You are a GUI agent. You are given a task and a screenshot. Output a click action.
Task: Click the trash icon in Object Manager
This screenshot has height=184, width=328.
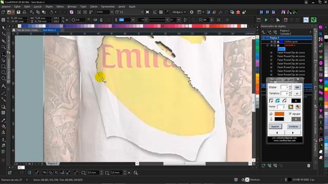pyautogui.click(x=309, y=166)
